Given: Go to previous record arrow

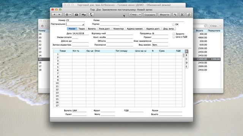Looking at the screenshot, I should pos(54,14).
